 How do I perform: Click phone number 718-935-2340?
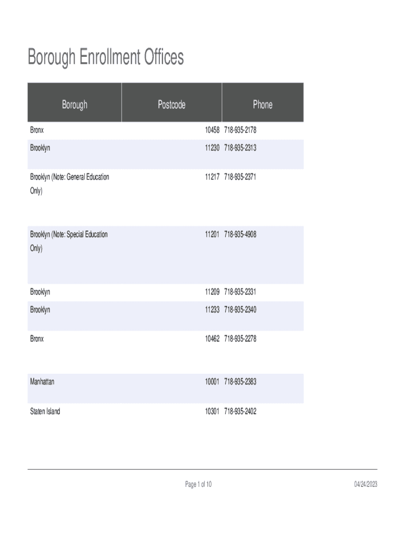(240, 310)
